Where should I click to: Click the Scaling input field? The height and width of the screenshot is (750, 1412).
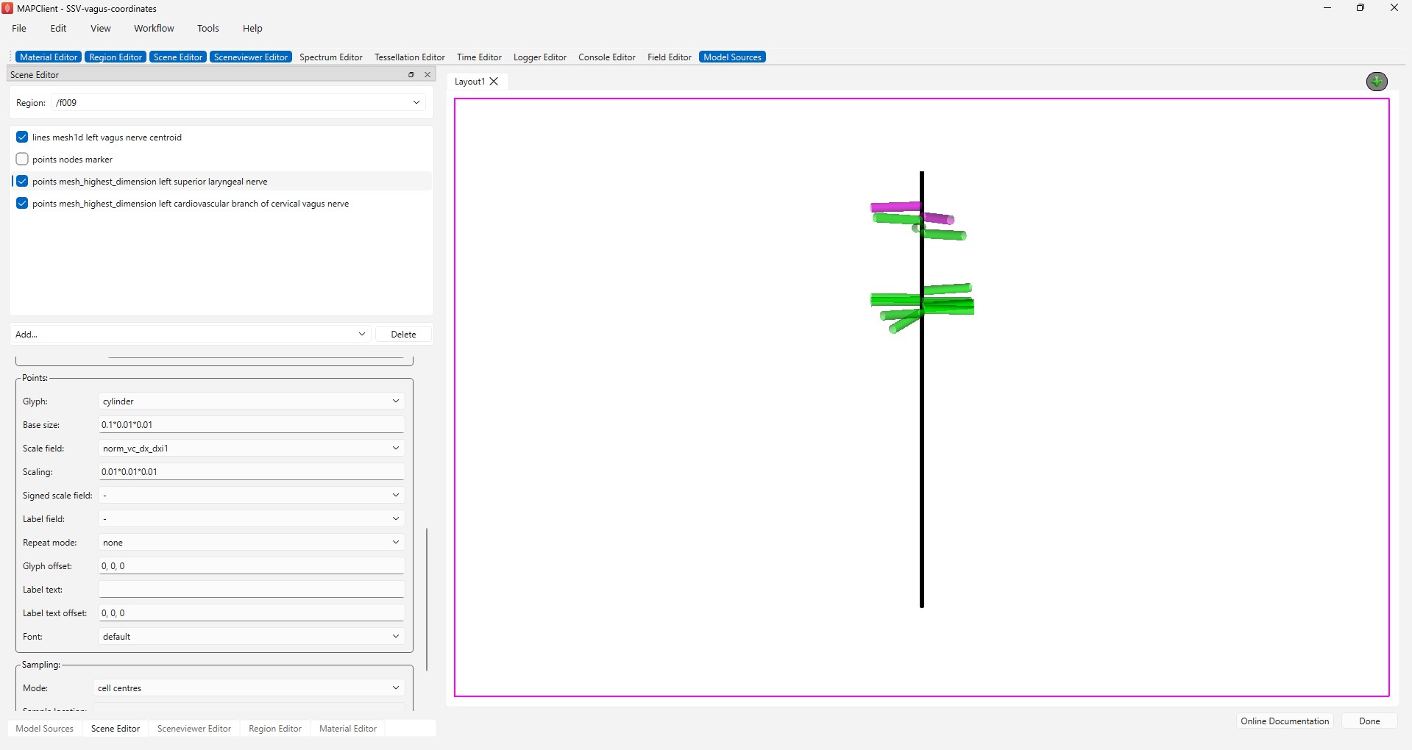[x=251, y=472]
